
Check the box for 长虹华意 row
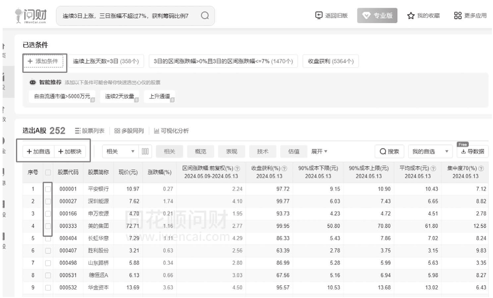(48, 239)
